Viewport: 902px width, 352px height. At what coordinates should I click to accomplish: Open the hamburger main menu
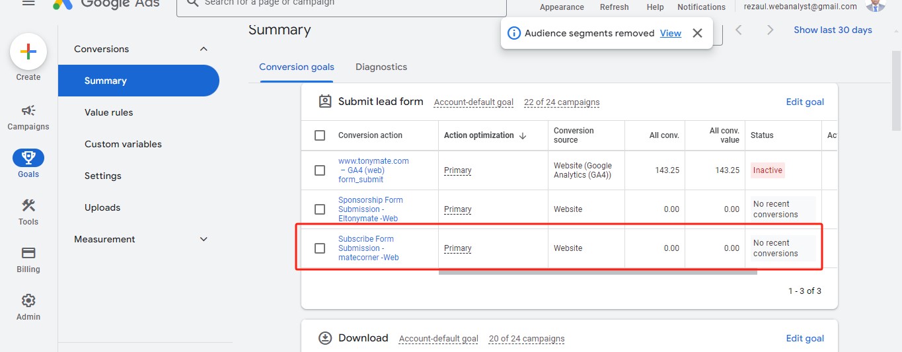click(28, 3)
